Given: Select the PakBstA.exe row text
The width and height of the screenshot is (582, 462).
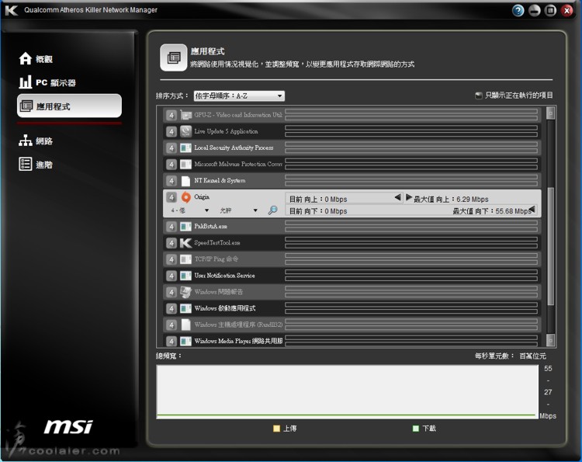Looking at the screenshot, I should [x=210, y=226].
